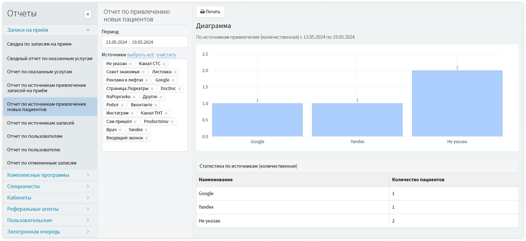526x241 pixels.
Task: Collapse the Отчеты sidebar with double-arrow icon
Action: pos(88,14)
